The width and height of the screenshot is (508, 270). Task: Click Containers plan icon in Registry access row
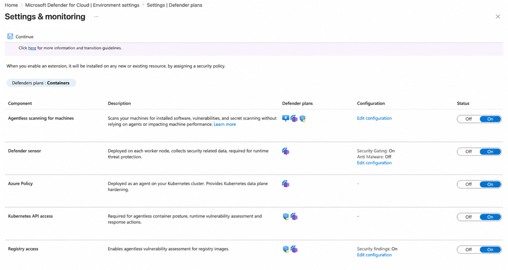tap(294, 249)
